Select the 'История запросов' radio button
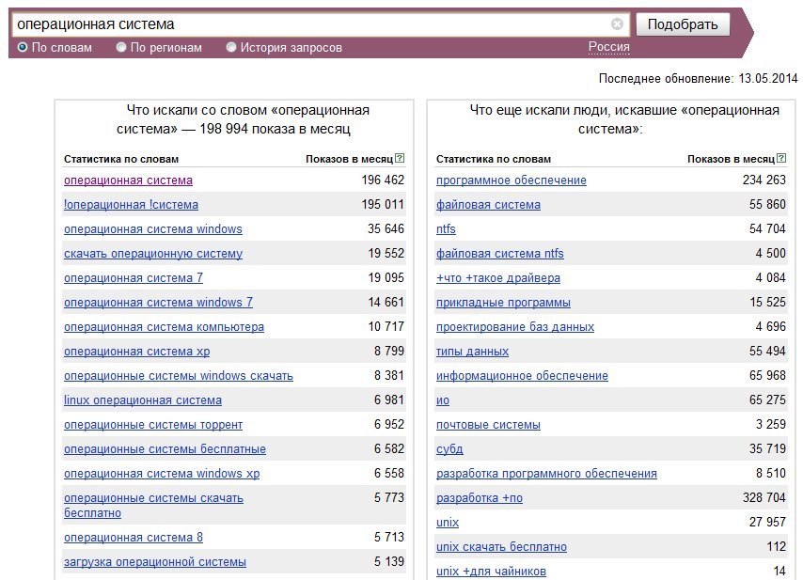This screenshot has height=580, width=803. (x=231, y=48)
